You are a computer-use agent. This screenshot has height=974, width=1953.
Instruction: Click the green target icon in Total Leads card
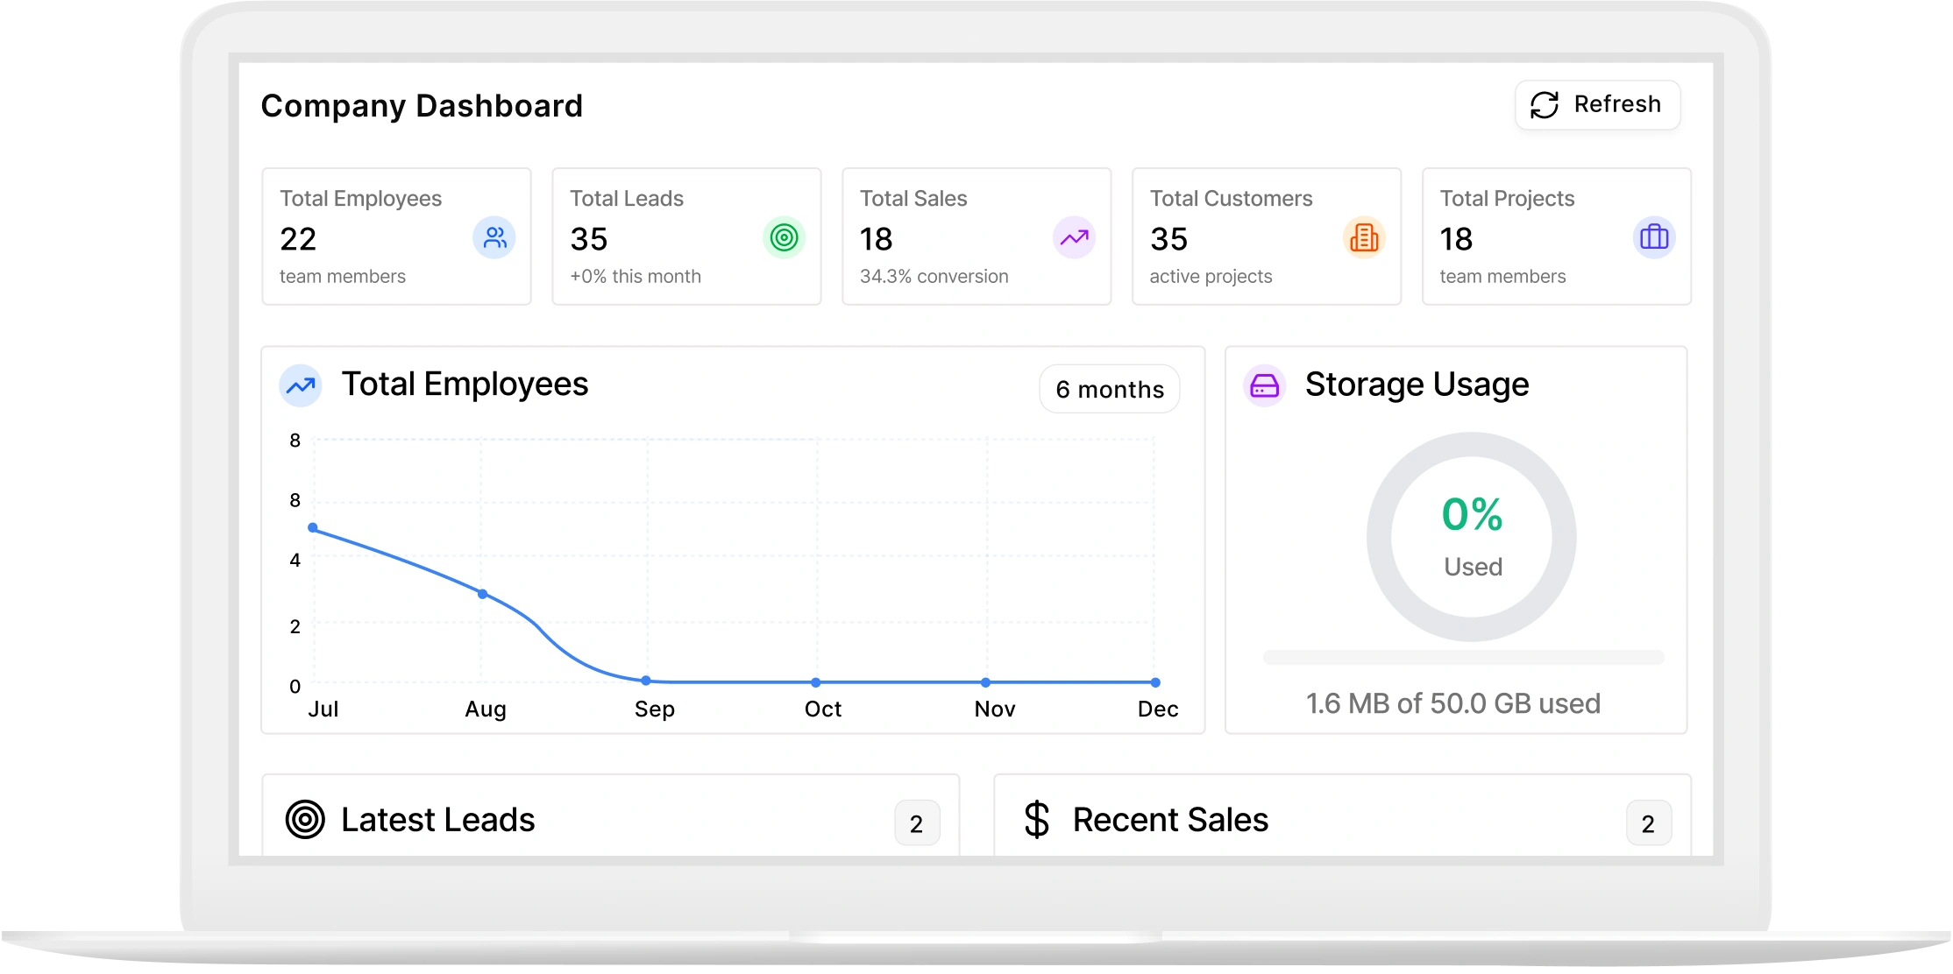[785, 238]
